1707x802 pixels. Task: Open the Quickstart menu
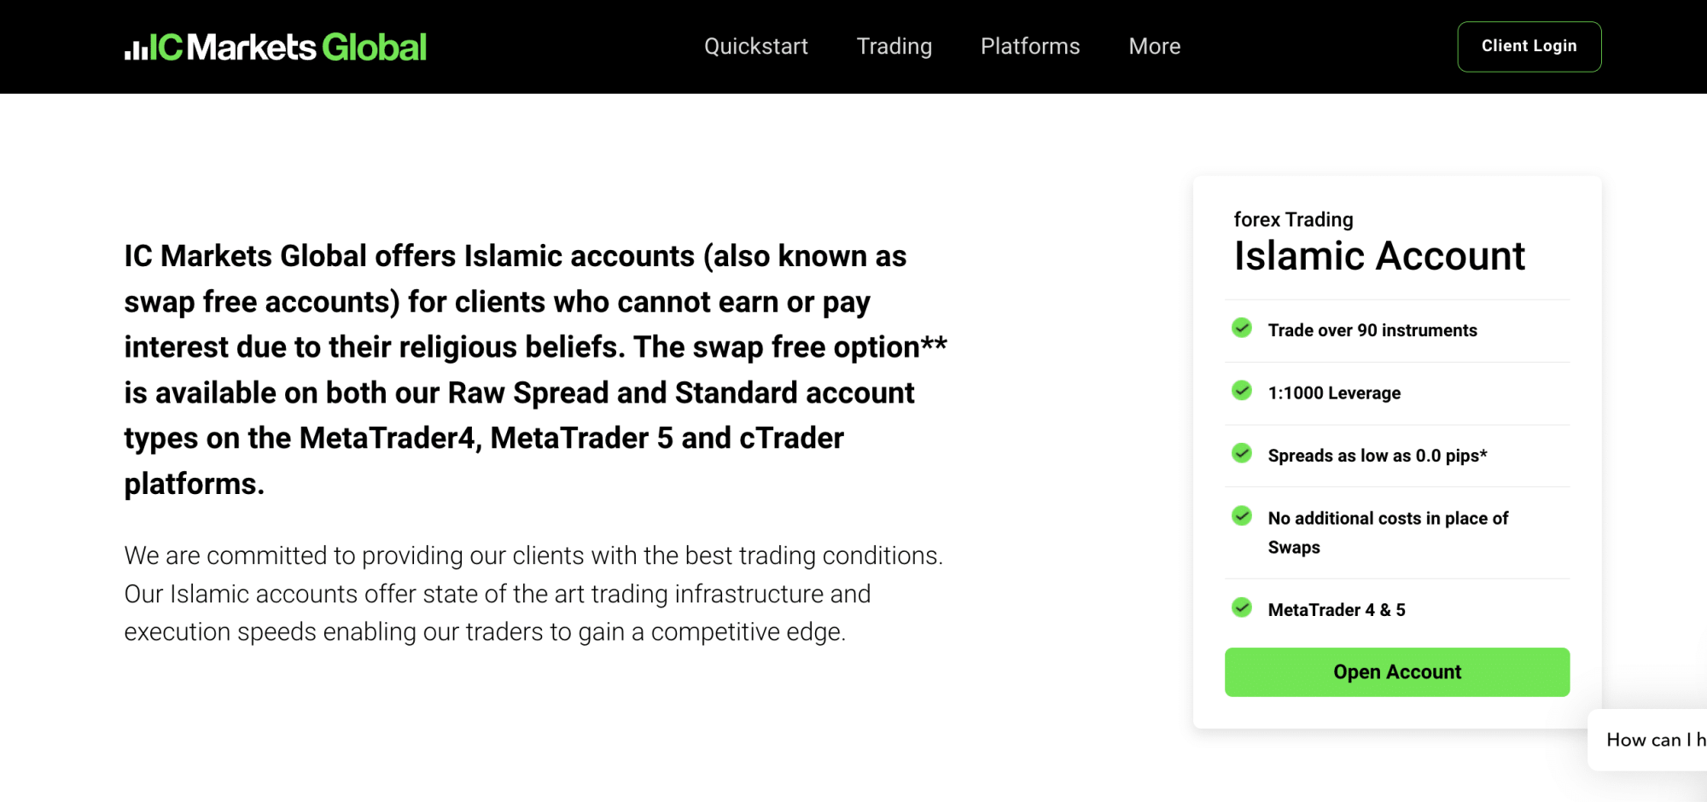pyautogui.click(x=755, y=46)
